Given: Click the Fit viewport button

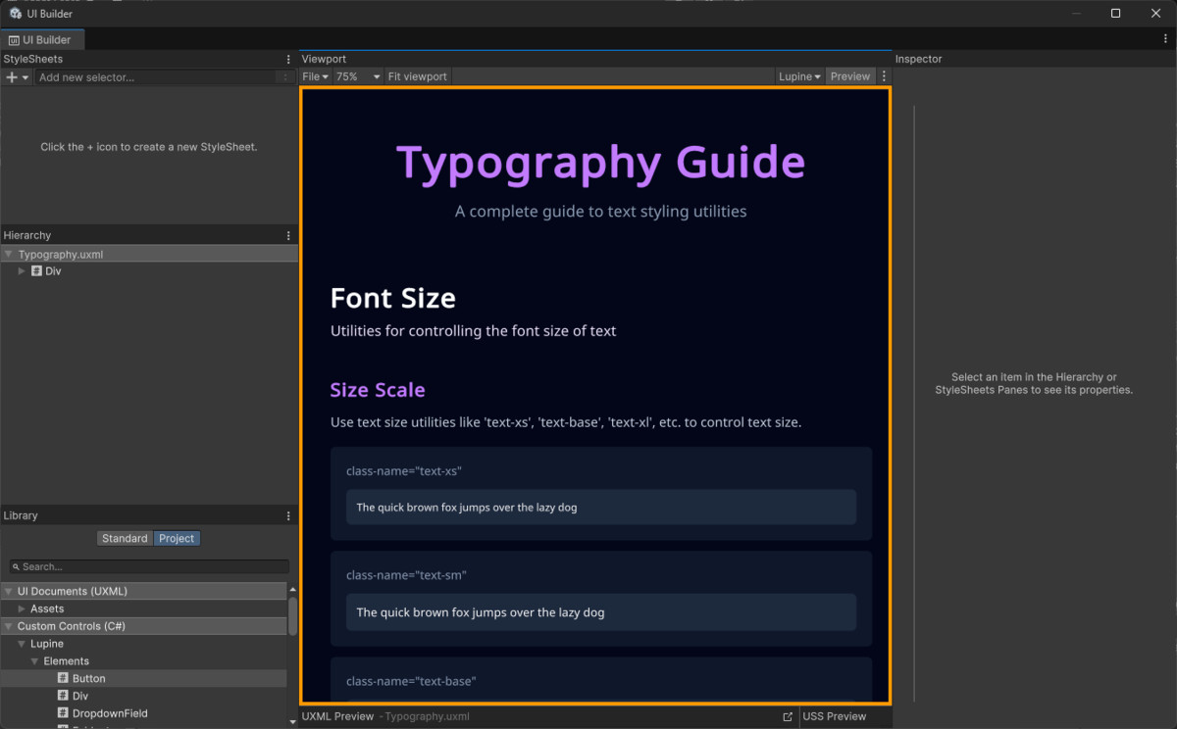Looking at the screenshot, I should (417, 76).
